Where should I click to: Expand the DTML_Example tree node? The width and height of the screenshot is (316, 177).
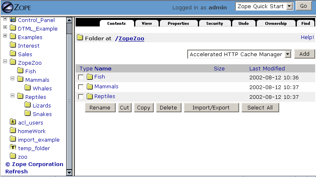5,27
